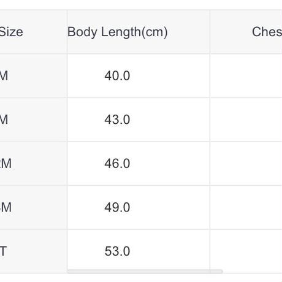Select the 53.0 body length cell

pyautogui.click(x=139, y=251)
